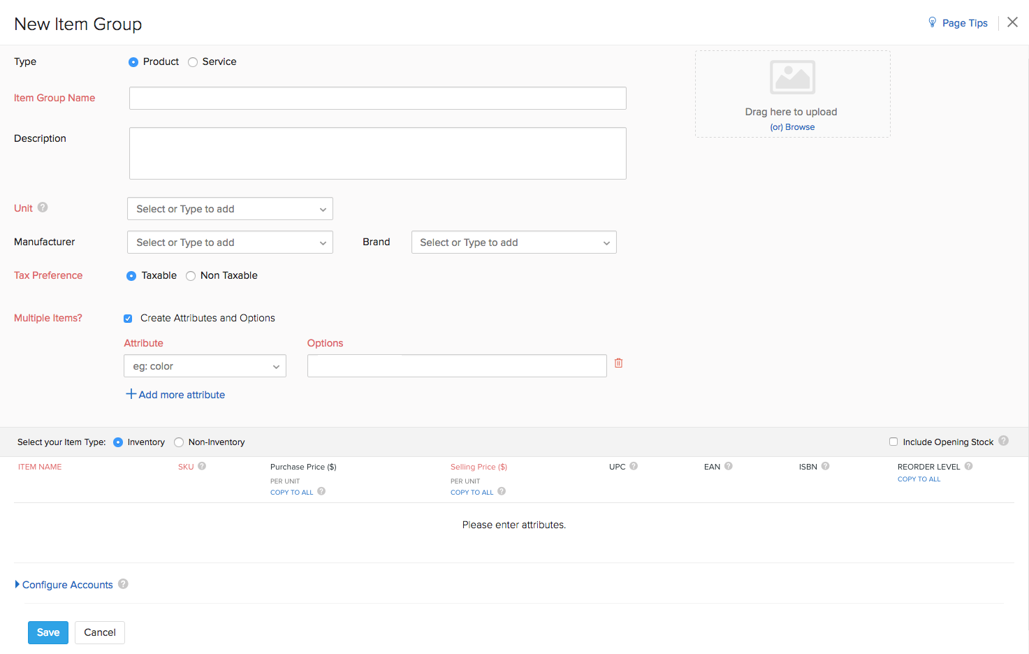Click the help icon next to UPC

(x=634, y=466)
